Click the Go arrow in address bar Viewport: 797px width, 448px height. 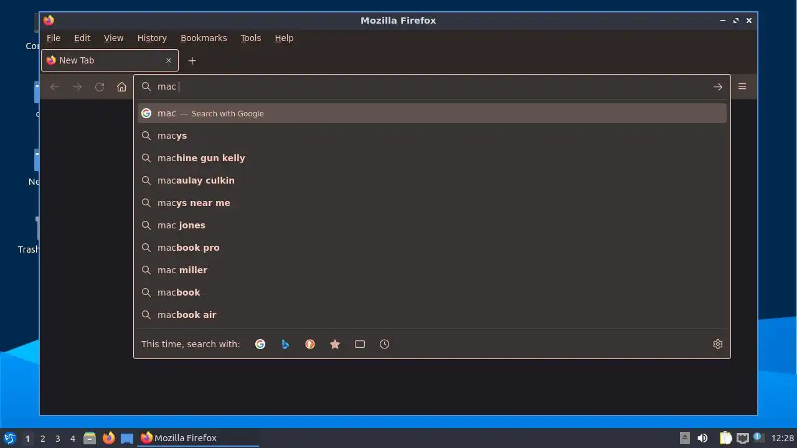[718, 87]
